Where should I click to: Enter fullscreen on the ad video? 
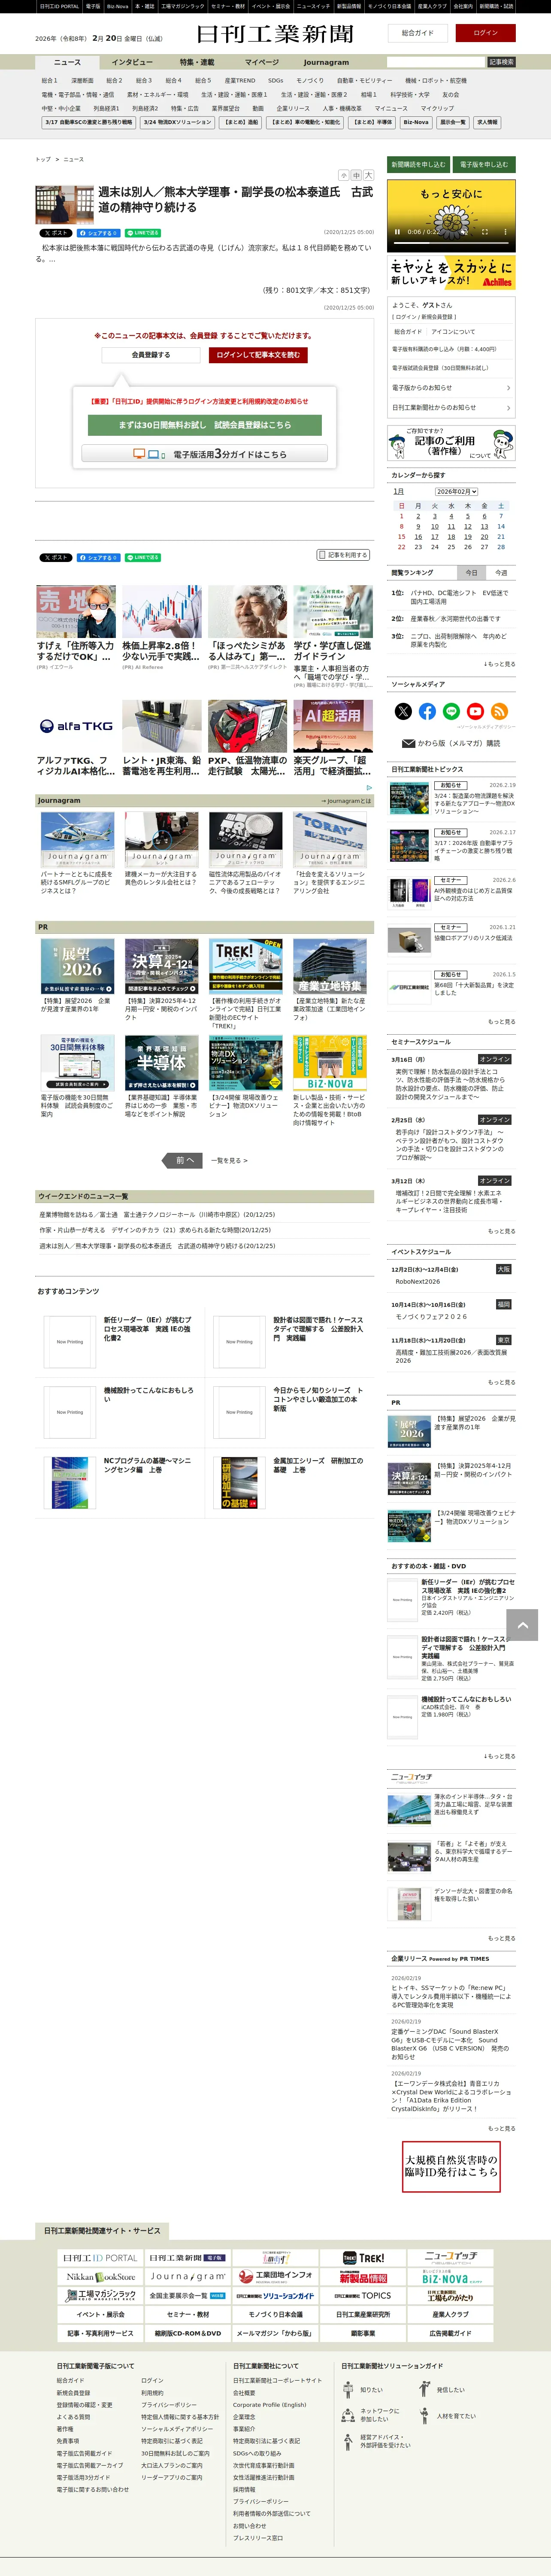[x=485, y=232]
